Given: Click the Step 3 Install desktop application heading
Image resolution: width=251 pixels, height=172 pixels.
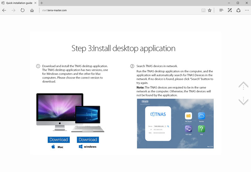Looking at the screenshot, I should [x=123, y=49].
